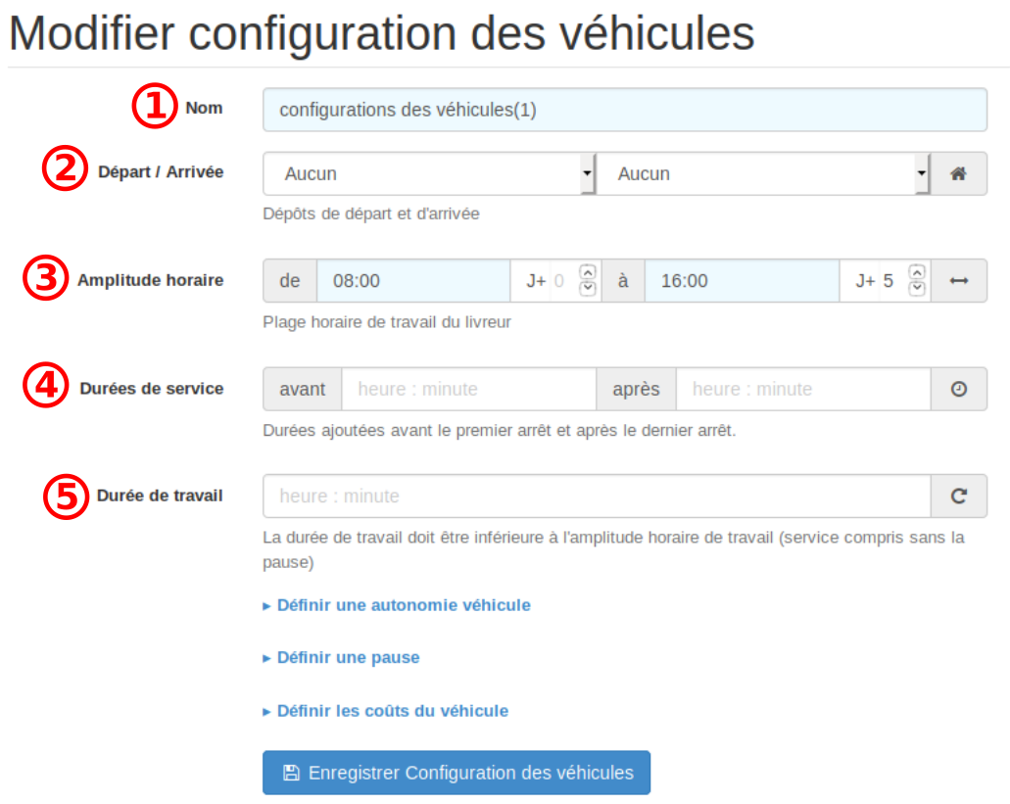
Task: Click the home icon beside depot dropdowns
Action: coord(958,173)
